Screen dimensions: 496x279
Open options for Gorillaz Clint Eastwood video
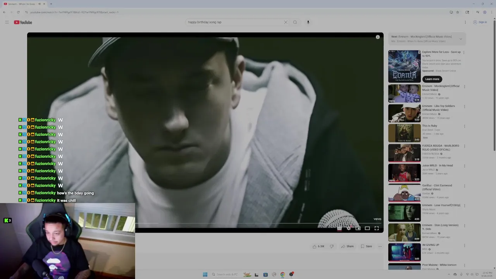pyautogui.click(x=464, y=186)
